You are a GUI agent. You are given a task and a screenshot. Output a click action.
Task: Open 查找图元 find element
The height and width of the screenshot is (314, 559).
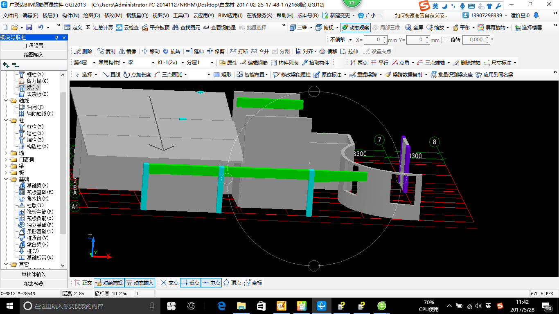pos(186,27)
